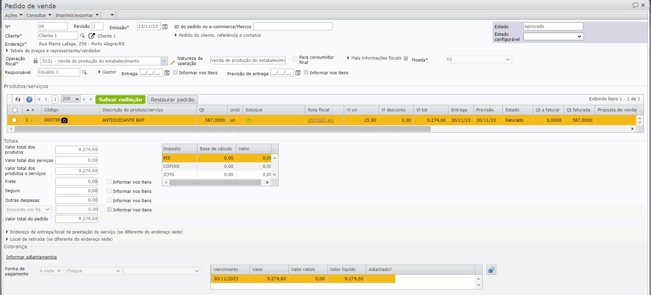Click the camera icon next to code 000738
The height and width of the screenshot is (295, 651).
point(64,120)
